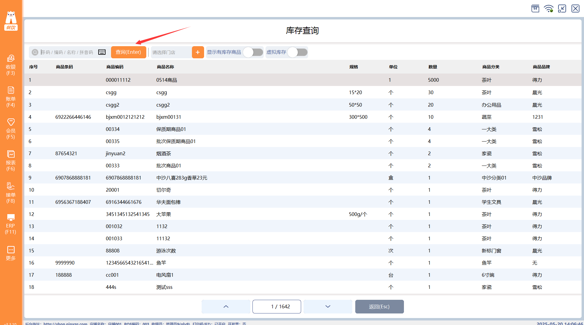584x325 pixels.
Task: Click the 商品分类 column header
Action: (491, 67)
